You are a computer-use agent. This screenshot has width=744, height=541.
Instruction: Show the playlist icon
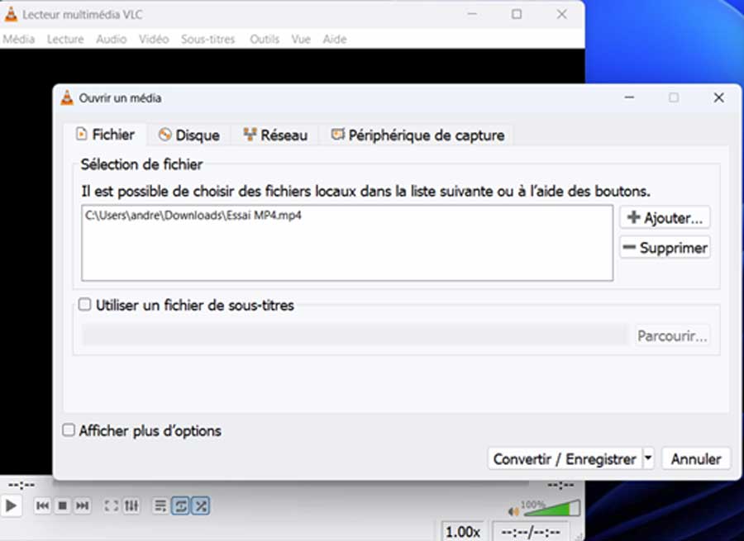pyautogui.click(x=160, y=506)
